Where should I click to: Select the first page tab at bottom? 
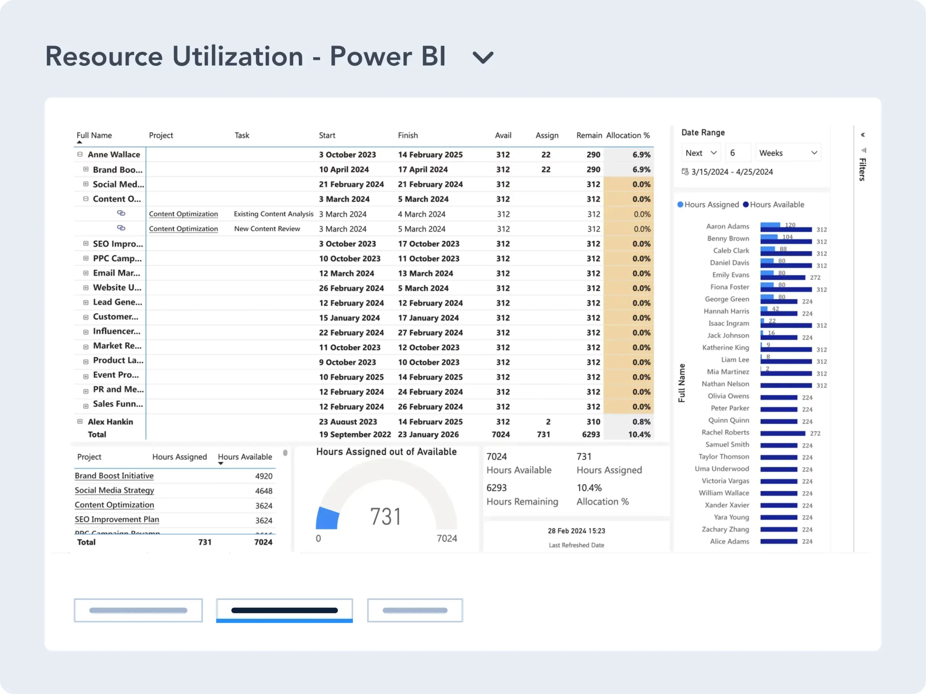pos(138,611)
